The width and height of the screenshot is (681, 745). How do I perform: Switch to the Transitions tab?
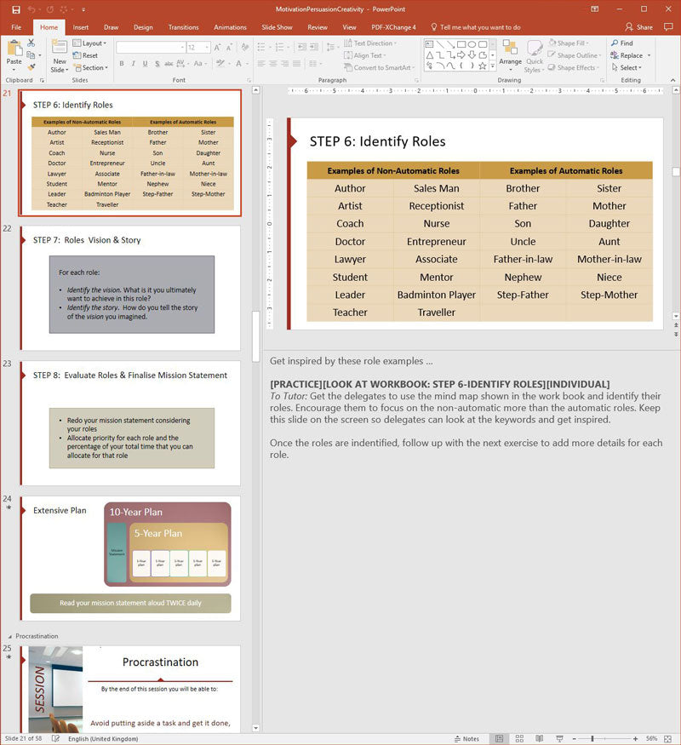click(x=183, y=27)
